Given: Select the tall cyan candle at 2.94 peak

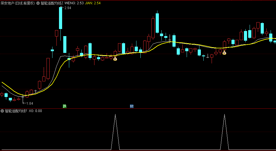Looking at the screenshot, I should (x=60, y=18).
